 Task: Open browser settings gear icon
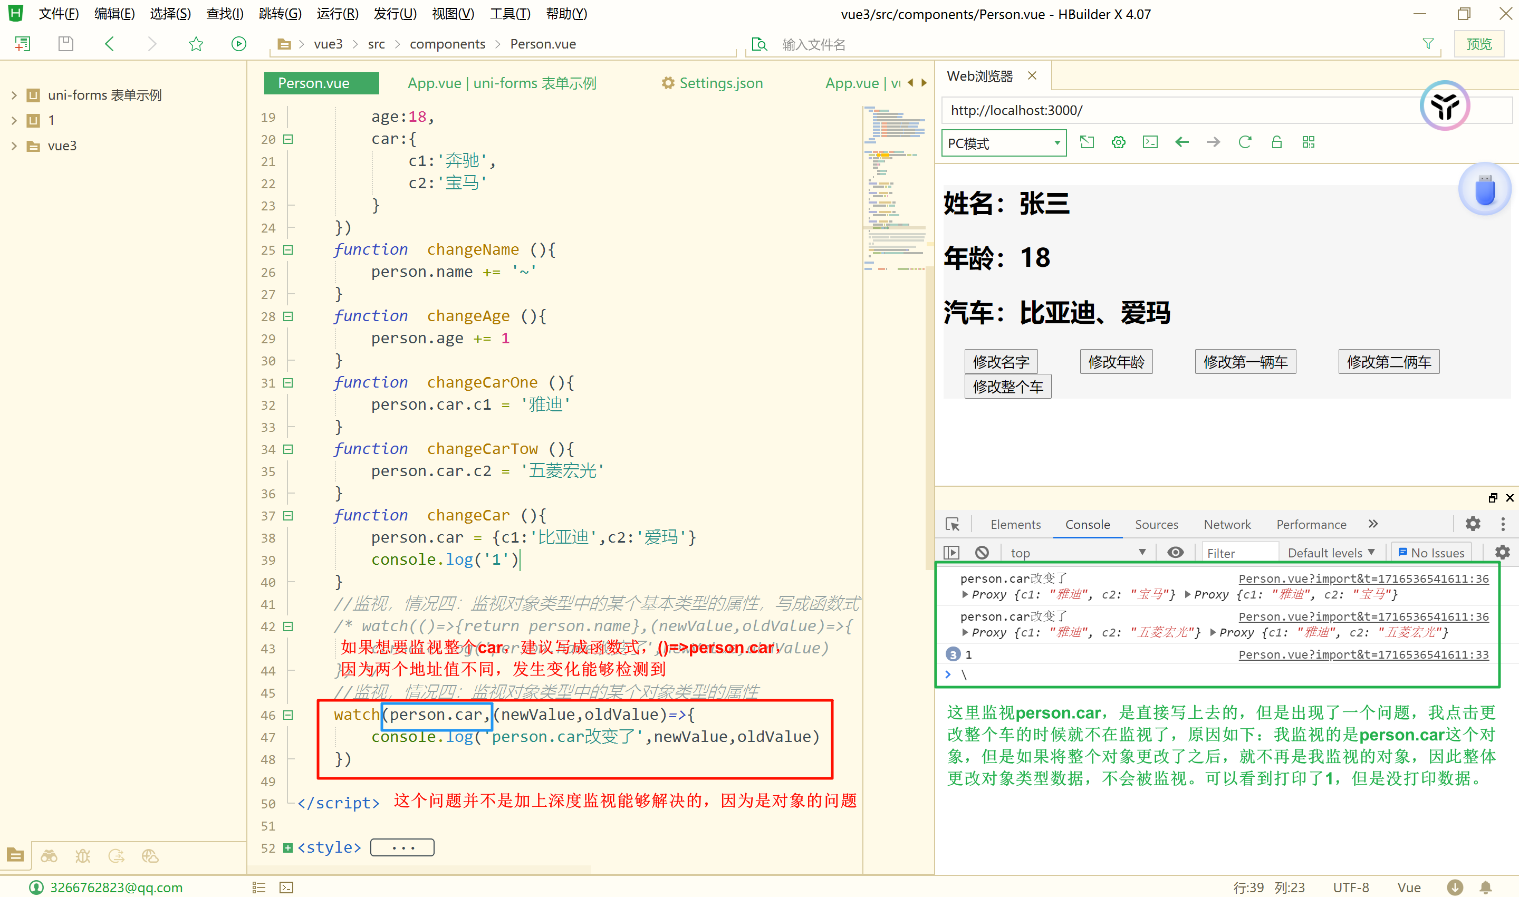[x=1118, y=142]
